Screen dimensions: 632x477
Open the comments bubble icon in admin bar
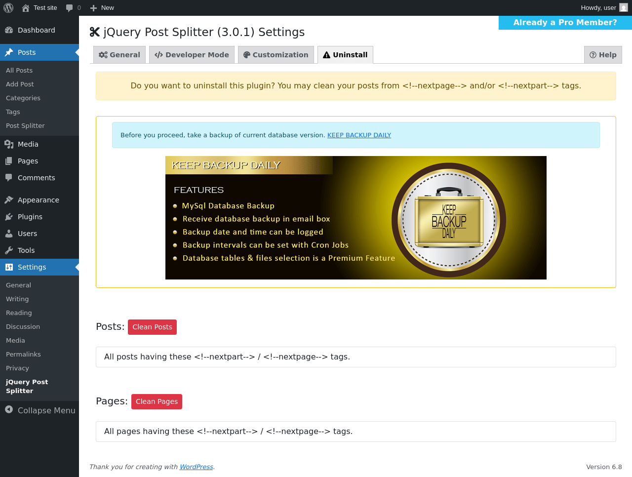69,8
